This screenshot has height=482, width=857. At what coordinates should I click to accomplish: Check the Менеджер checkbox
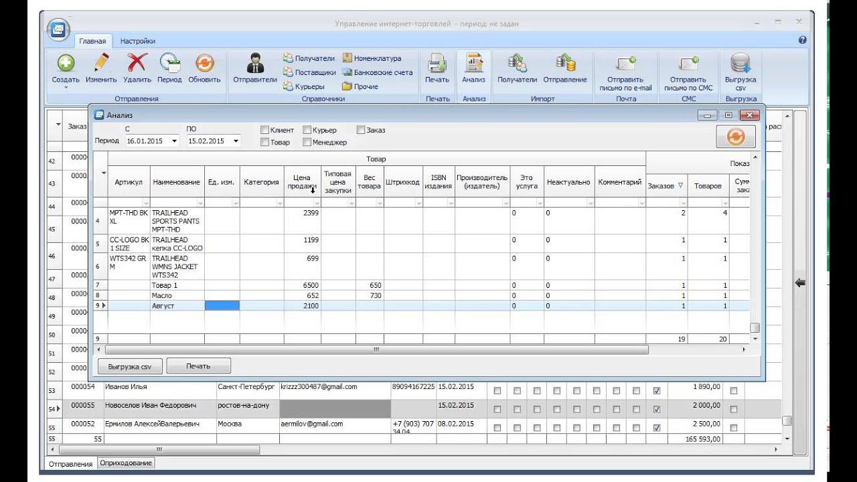307,142
